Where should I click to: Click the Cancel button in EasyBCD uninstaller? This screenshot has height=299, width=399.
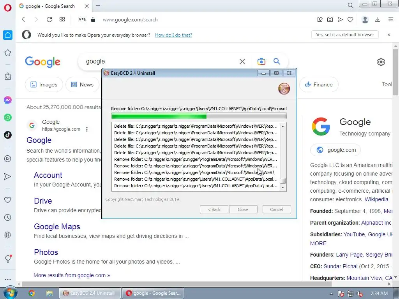point(277,209)
